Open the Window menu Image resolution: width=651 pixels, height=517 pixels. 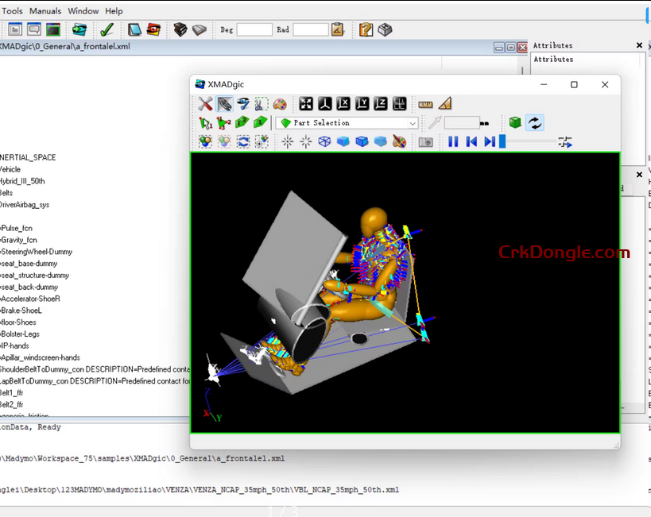pyautogui.click(x=83, y=11)
